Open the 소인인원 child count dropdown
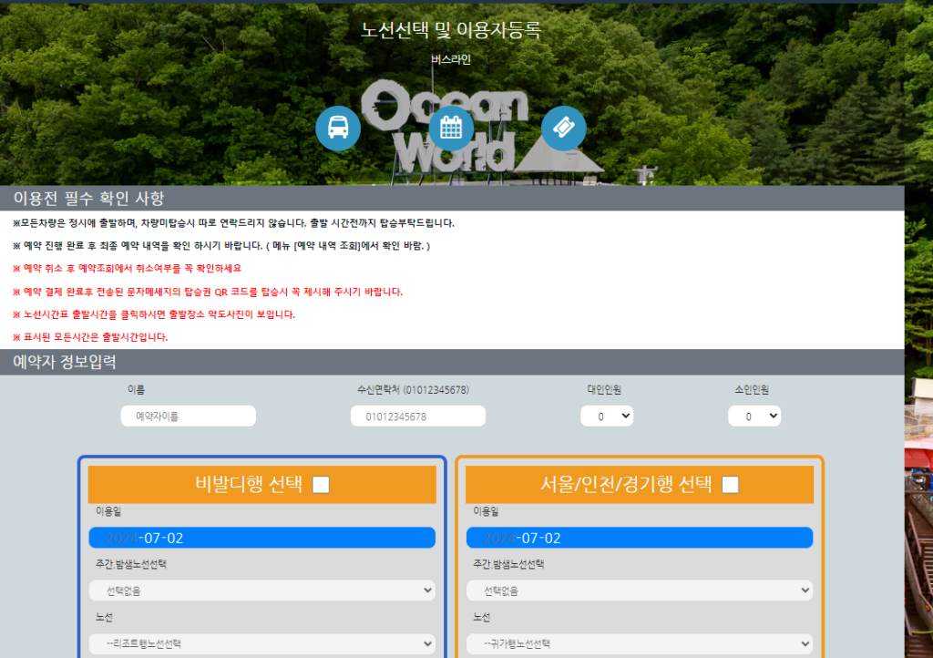The image size is (933, 658). coord(754,416)
